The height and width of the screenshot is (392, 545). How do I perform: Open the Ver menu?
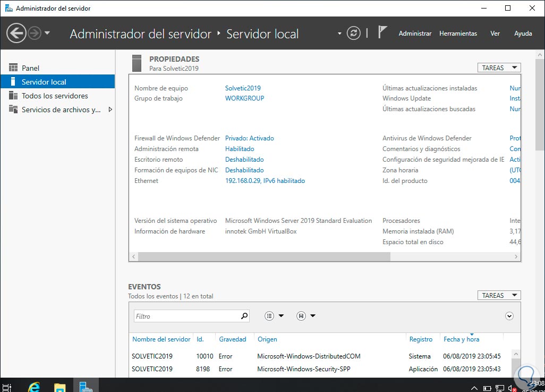(495, 34)
